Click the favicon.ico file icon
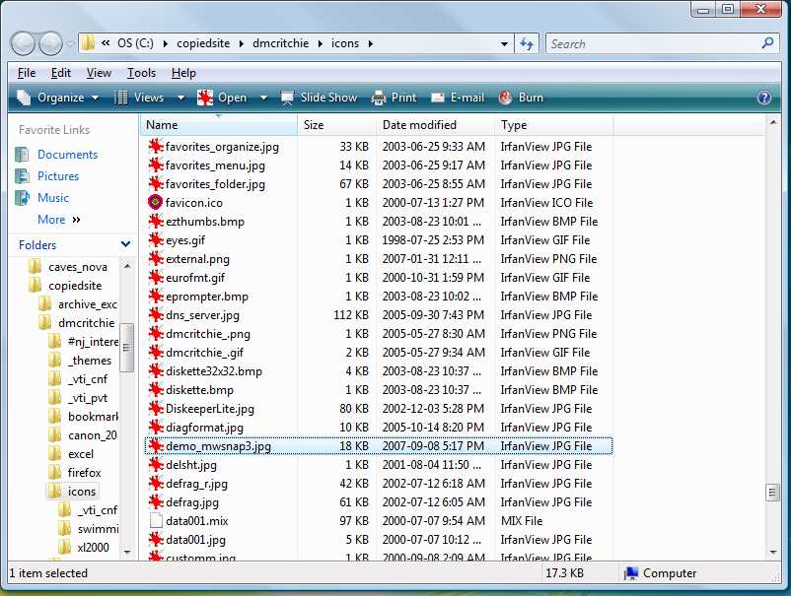Image resolution: width=791 pixels, height=596 pixels. [155, 203]
